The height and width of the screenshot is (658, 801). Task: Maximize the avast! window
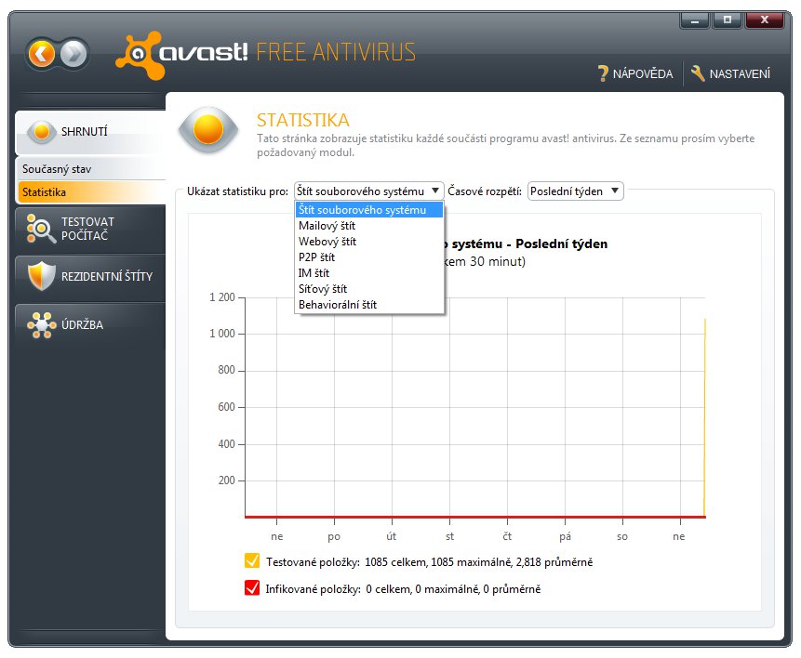pyautogui.click(x=728, y=20)
